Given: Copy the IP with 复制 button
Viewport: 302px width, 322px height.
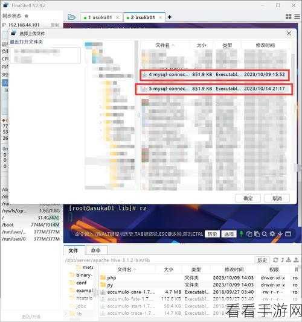Looking at the screenshot, I should click(55, 25).
